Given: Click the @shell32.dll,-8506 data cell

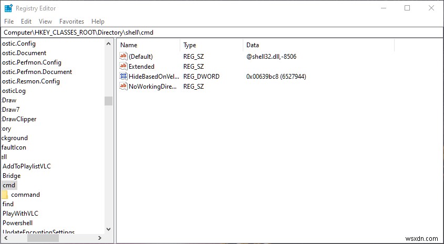Looking at the screenshot, I should point(271,57).
